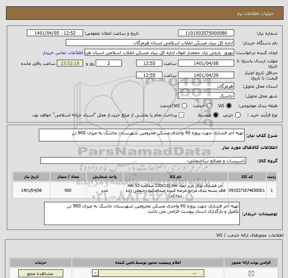The image size is (288, 278).
Task: Click the product code 0933271674650001 cell
Action: pos(247,190)
